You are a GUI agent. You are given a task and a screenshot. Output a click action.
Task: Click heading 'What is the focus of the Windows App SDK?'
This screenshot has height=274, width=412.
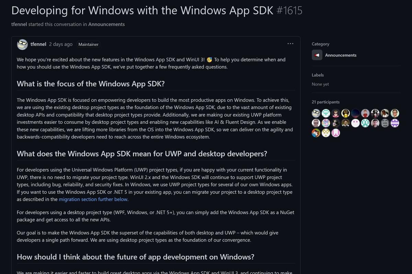(x=91, y=84)
